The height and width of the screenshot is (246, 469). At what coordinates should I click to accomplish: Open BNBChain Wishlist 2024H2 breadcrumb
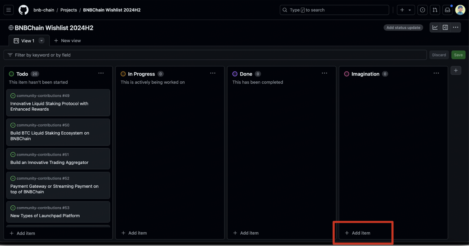[112, 10]
